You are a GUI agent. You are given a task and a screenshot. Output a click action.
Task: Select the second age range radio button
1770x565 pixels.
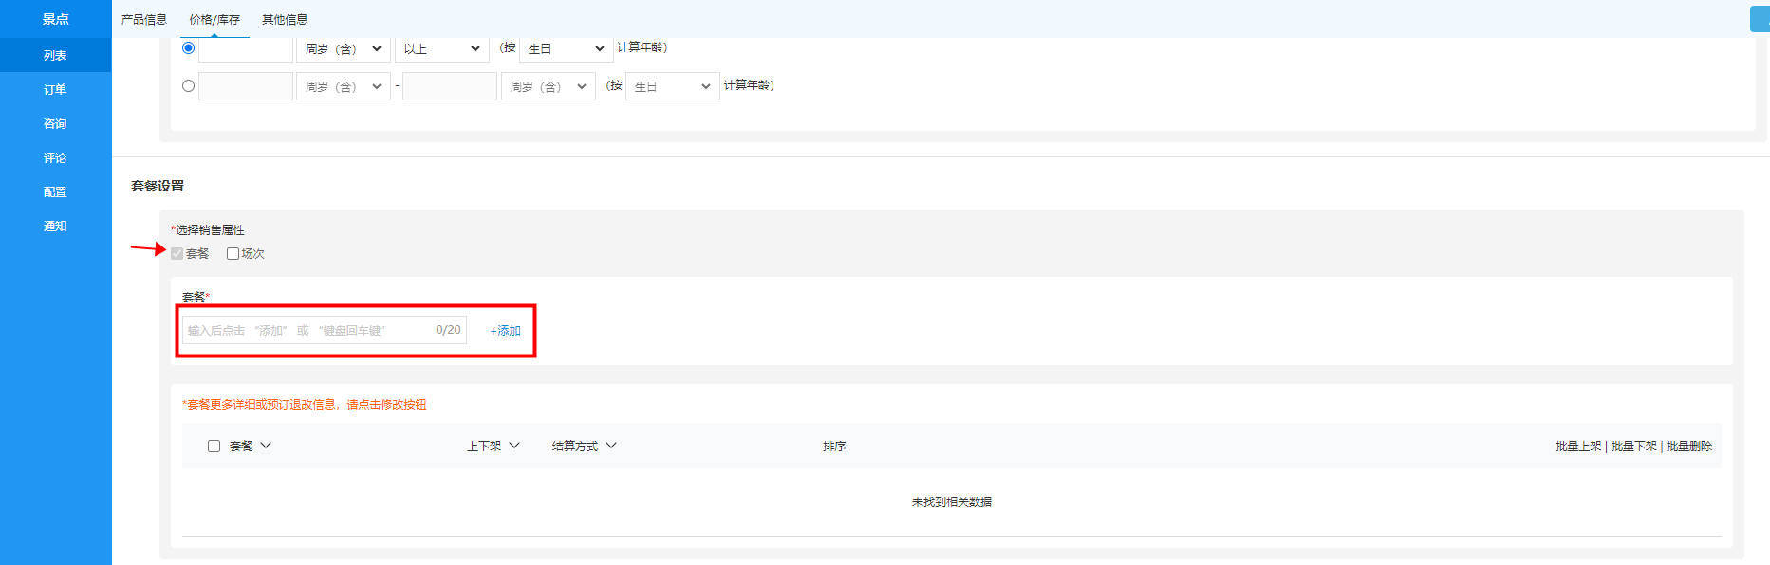188,86
